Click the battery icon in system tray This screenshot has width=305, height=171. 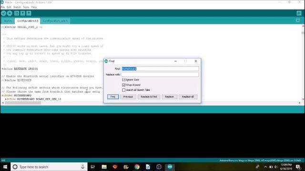click(x=271, y=167)
